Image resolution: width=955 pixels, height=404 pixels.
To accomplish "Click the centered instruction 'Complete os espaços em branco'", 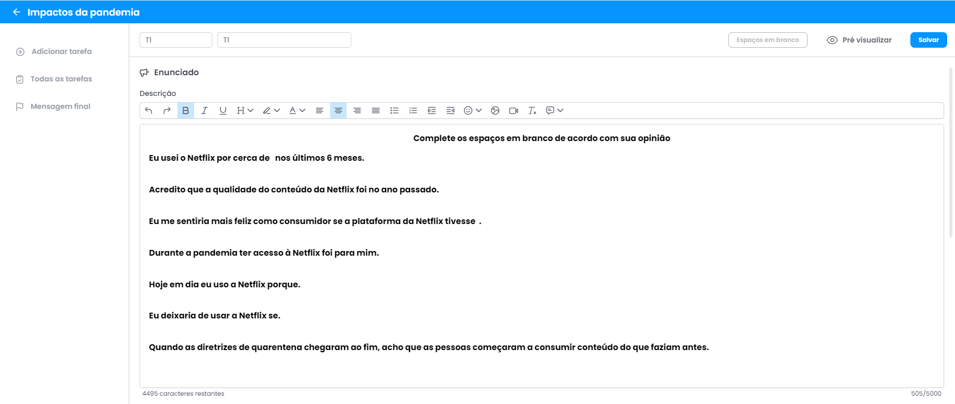I will click(542, 138).
